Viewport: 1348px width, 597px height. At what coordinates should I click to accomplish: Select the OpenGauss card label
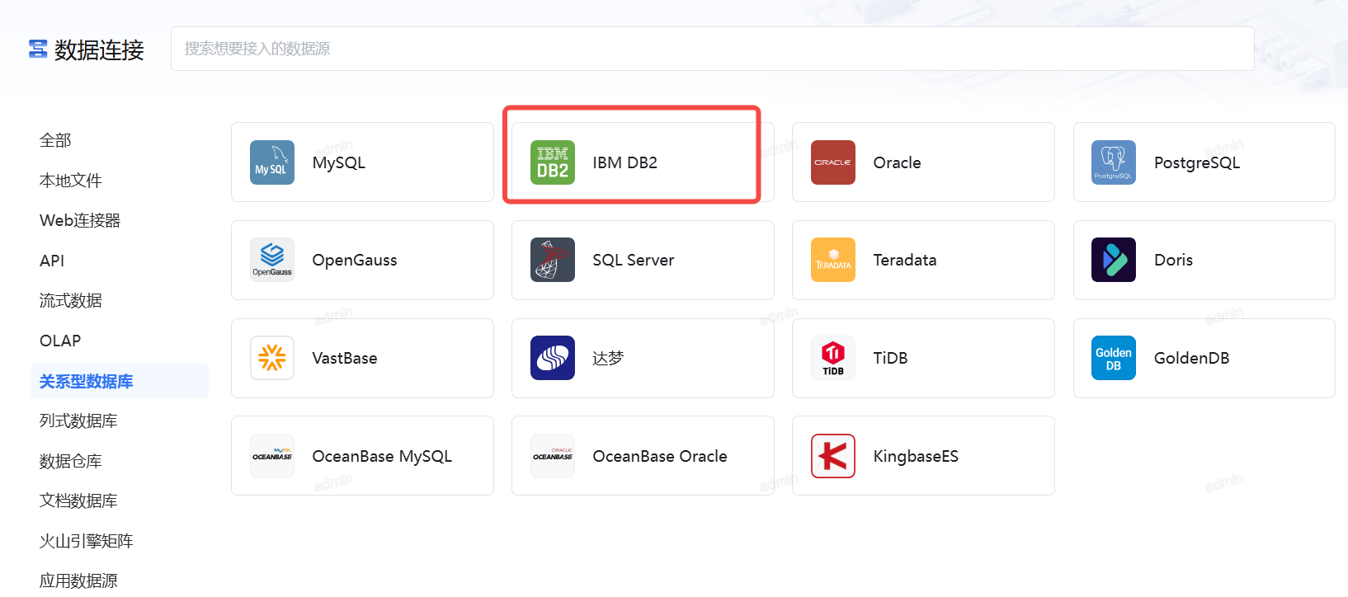point(355,260)
